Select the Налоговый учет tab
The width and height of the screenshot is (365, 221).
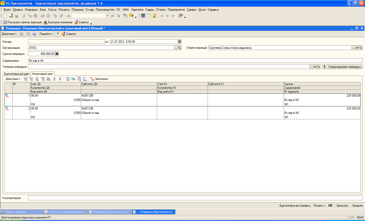click(x=43, y=74)
